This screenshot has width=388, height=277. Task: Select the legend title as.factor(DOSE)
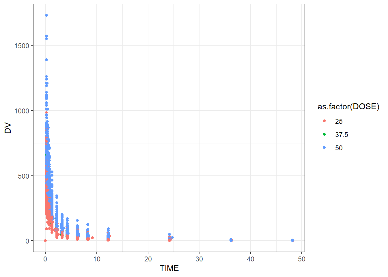348,107
